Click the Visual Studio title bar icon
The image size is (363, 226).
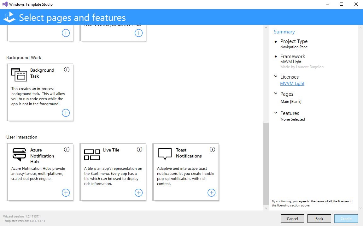[5, 4]
